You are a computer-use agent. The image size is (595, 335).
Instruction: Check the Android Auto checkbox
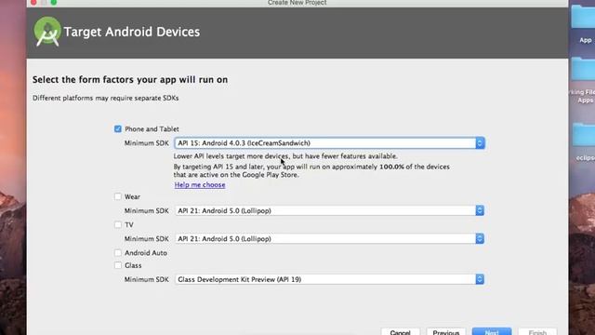coord(118,252)
